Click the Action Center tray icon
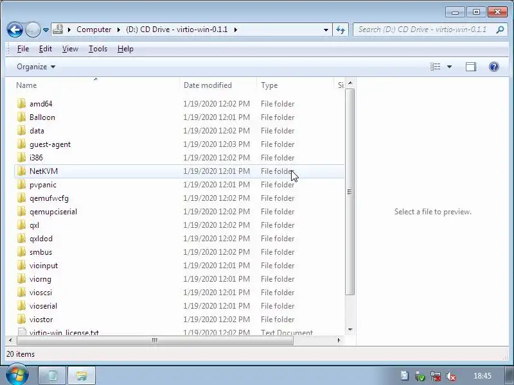 (x=405, y=376)
